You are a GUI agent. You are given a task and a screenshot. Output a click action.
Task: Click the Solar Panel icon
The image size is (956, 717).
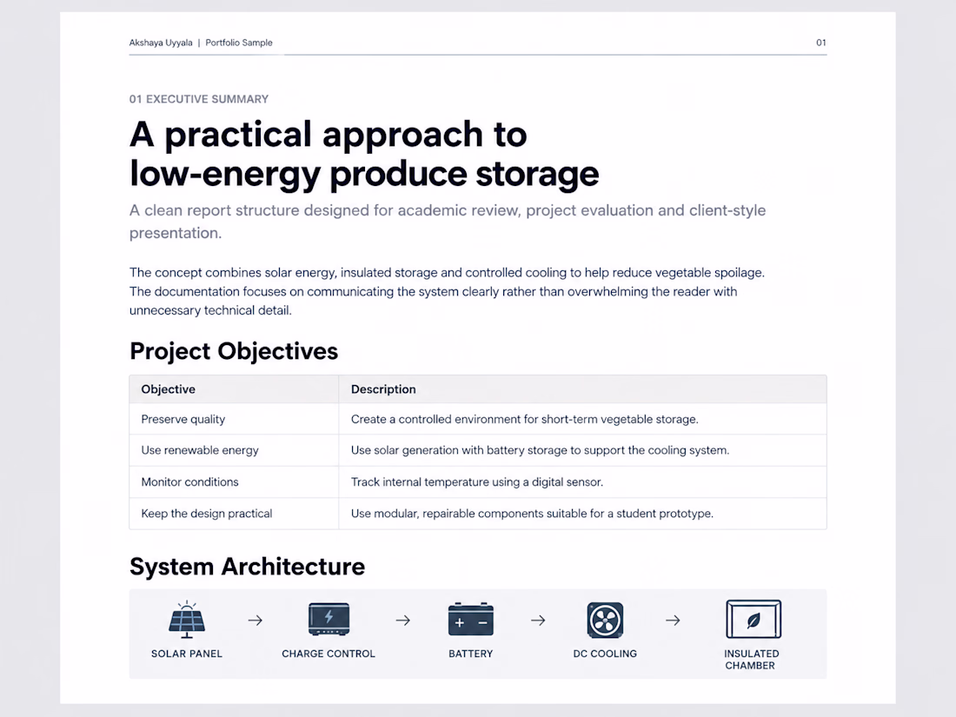(187, 619)
